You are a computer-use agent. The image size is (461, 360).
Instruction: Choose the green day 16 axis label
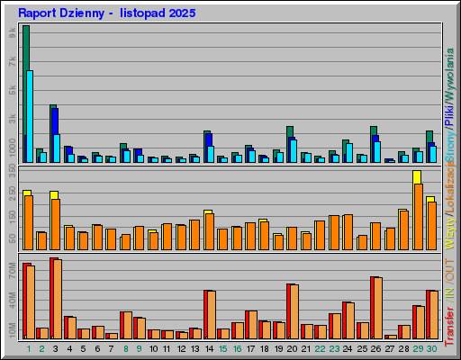click(237, 349)
